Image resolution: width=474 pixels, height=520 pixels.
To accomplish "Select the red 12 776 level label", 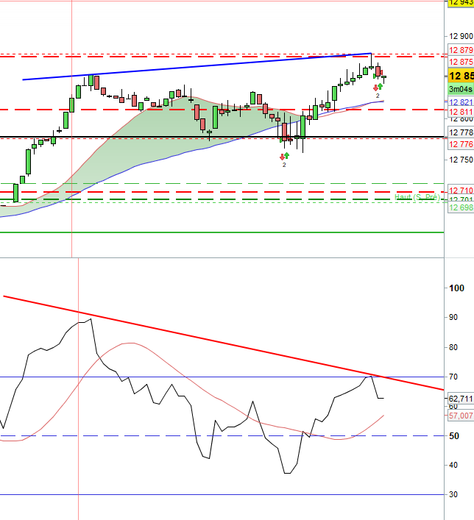I will 461,144.
